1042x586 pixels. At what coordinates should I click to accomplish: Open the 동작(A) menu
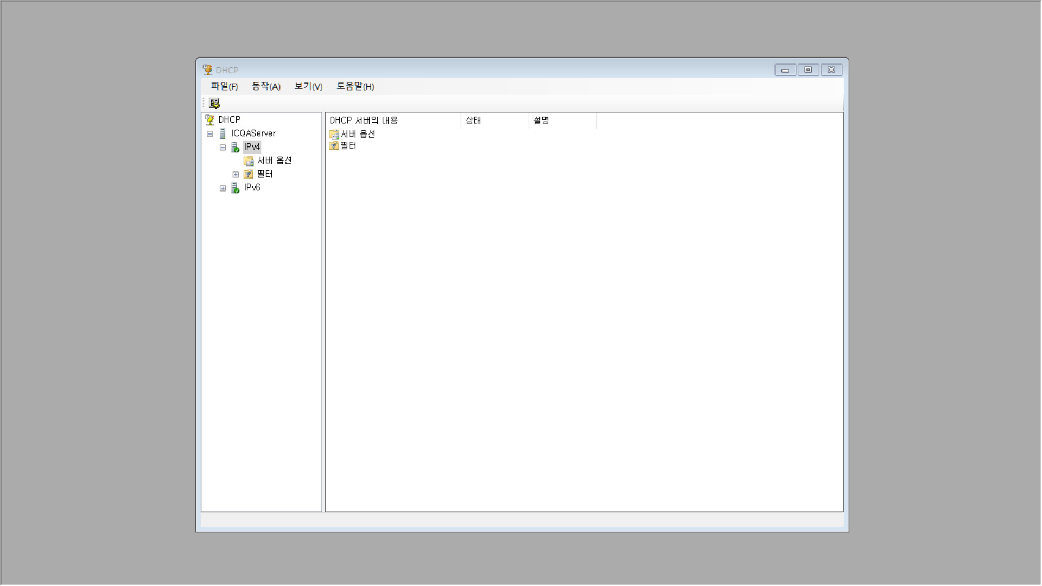pos(266,86)
